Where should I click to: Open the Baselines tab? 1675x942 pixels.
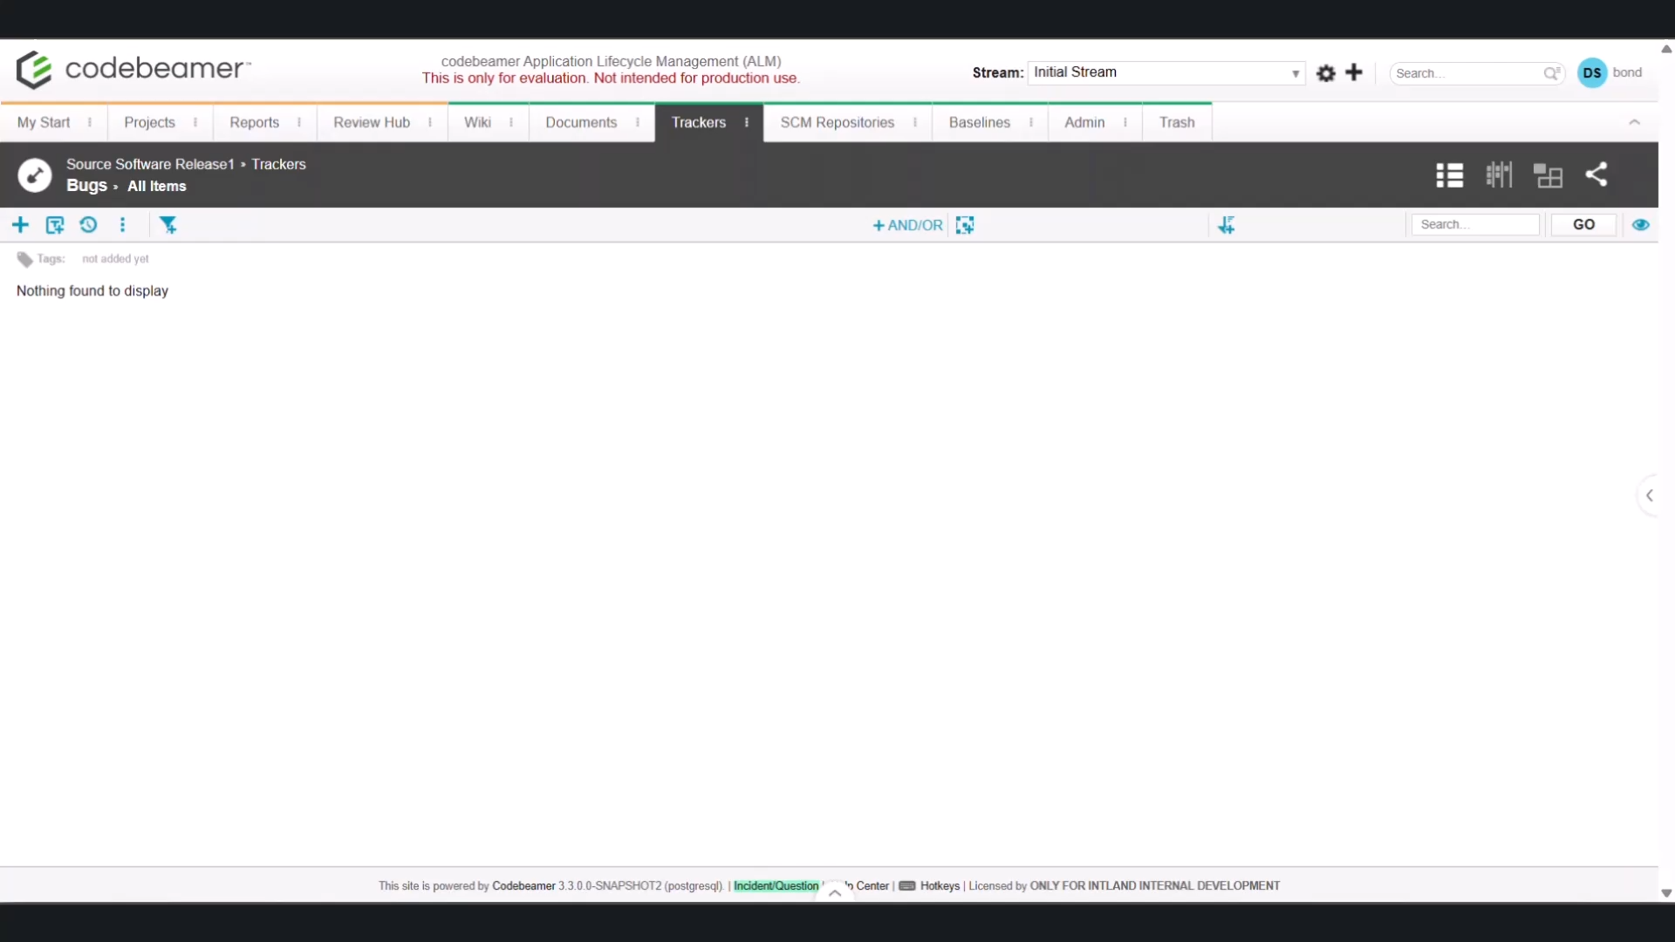980,123
